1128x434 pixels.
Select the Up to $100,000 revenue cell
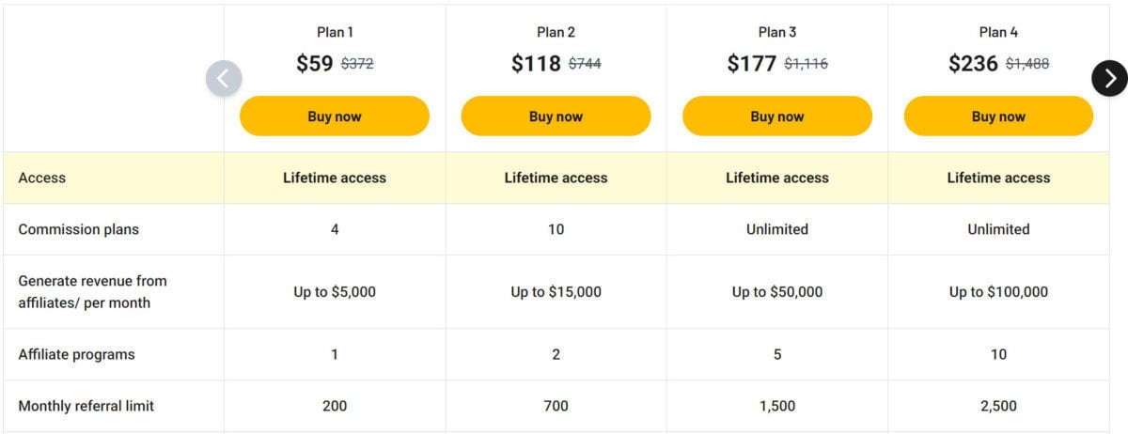click(998, 292)
